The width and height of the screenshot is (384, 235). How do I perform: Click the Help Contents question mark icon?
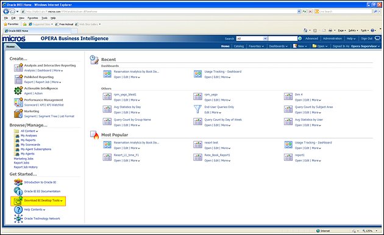pos(18,210)
